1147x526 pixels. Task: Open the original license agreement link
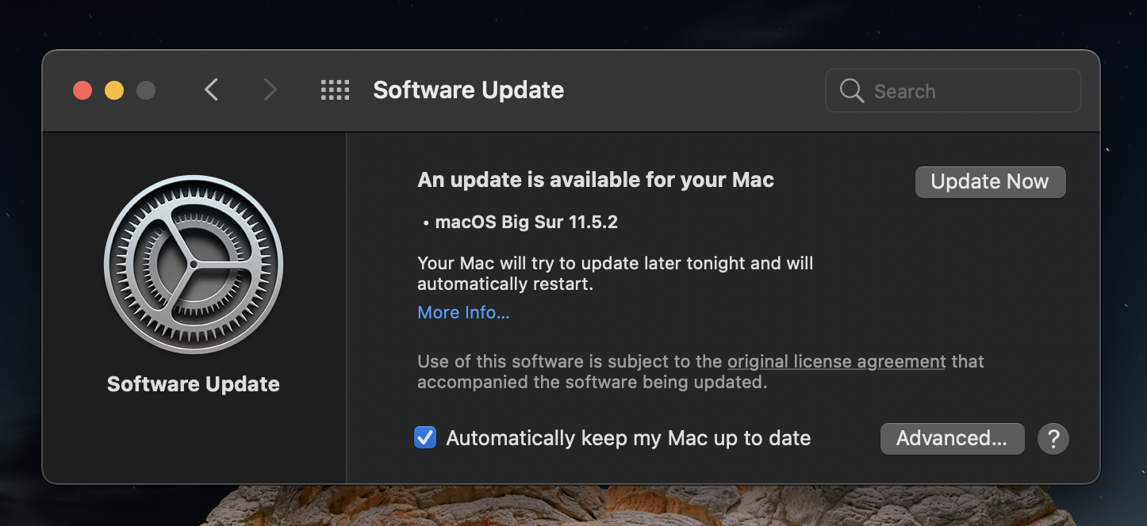tap(836, 362)
